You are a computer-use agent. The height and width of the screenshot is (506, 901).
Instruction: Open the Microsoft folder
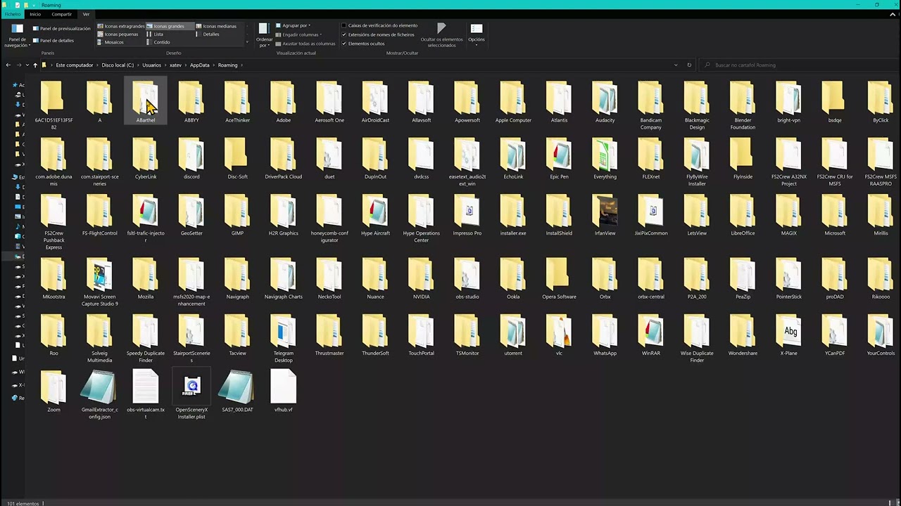click(835, 216)
